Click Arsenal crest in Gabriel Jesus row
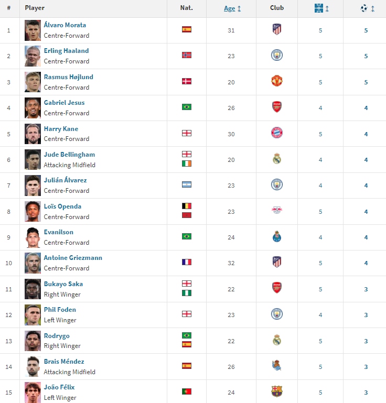Image resolution: width=386 pixels, height=403 pixels. click(277, 107)
